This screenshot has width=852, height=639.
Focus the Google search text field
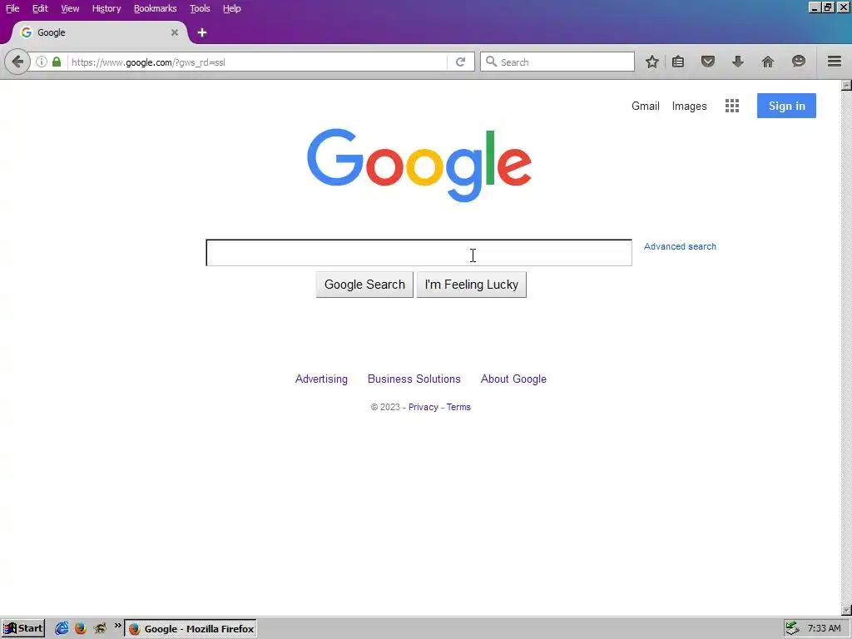[x=419, y=253]
